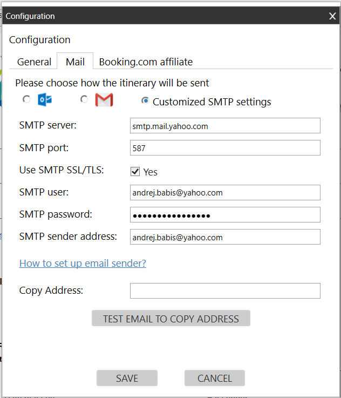The width and height of the screenshot is (341, 398).
Task: Focus the SMTP user field
Action: [x=225, y=192]
